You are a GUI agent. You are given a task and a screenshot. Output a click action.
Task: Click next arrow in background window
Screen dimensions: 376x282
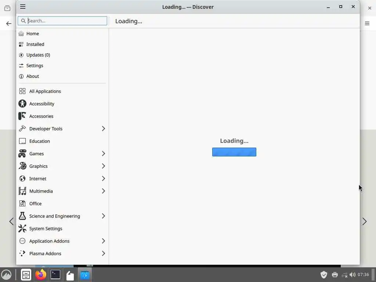coord(365,221)
